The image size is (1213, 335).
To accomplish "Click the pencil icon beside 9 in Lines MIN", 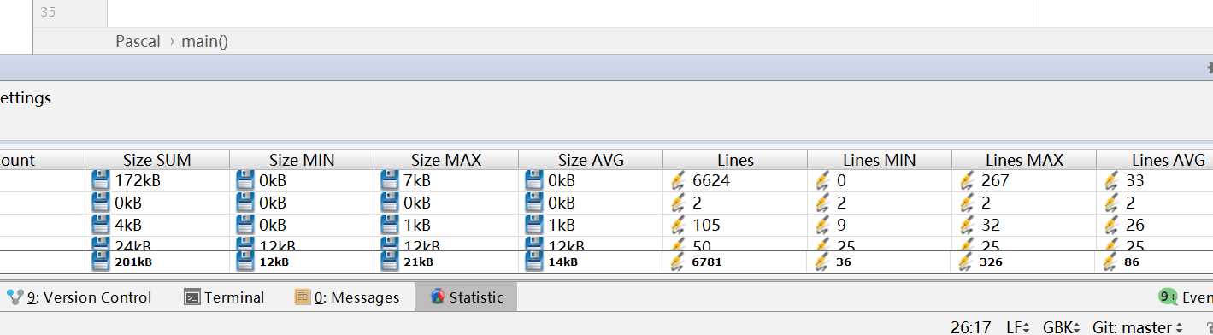I will tap(823, 225).
